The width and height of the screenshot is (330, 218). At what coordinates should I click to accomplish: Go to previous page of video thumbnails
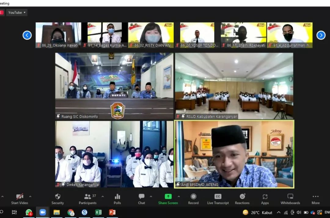pyautogui.click(x=27, y=35)
